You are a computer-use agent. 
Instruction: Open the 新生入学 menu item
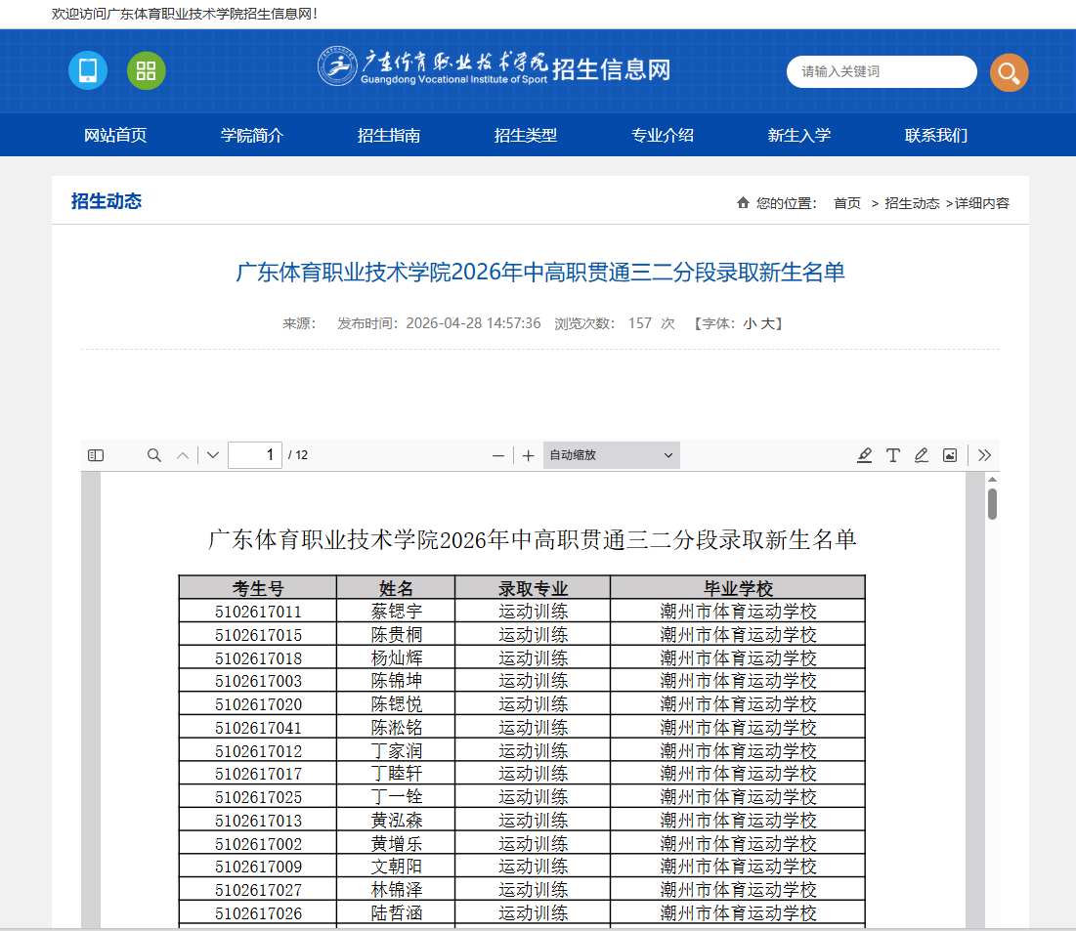click(x=799, y=135)
